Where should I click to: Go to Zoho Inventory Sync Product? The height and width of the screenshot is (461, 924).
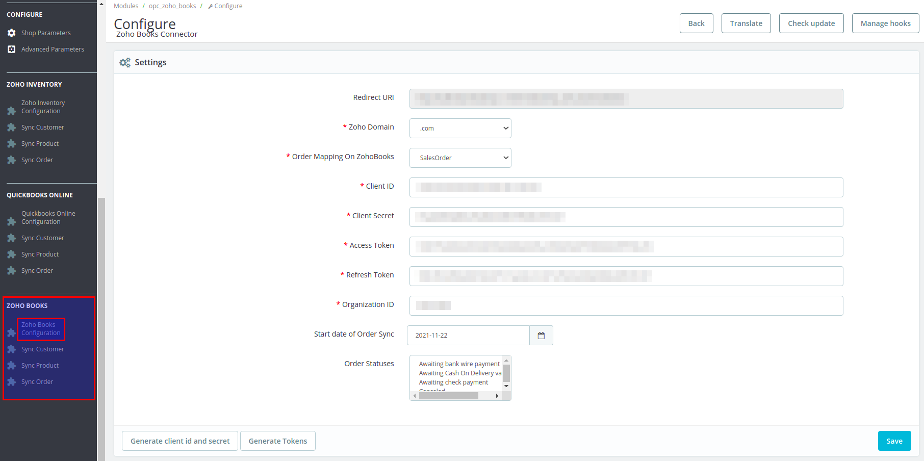(40, 144)
